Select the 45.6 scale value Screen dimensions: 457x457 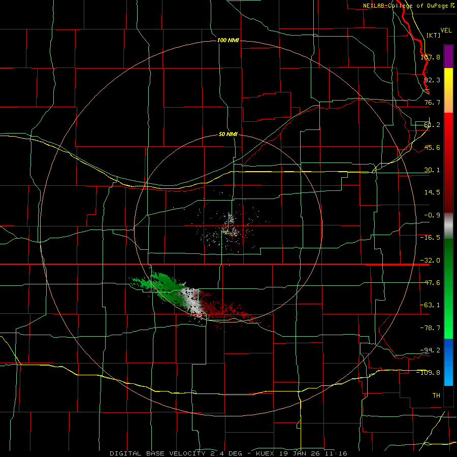(x=432, y=147)
